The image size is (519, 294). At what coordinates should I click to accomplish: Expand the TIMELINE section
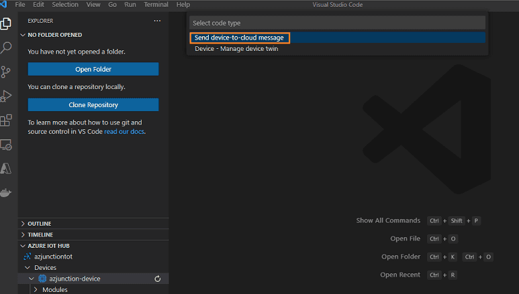click(23, 235)
